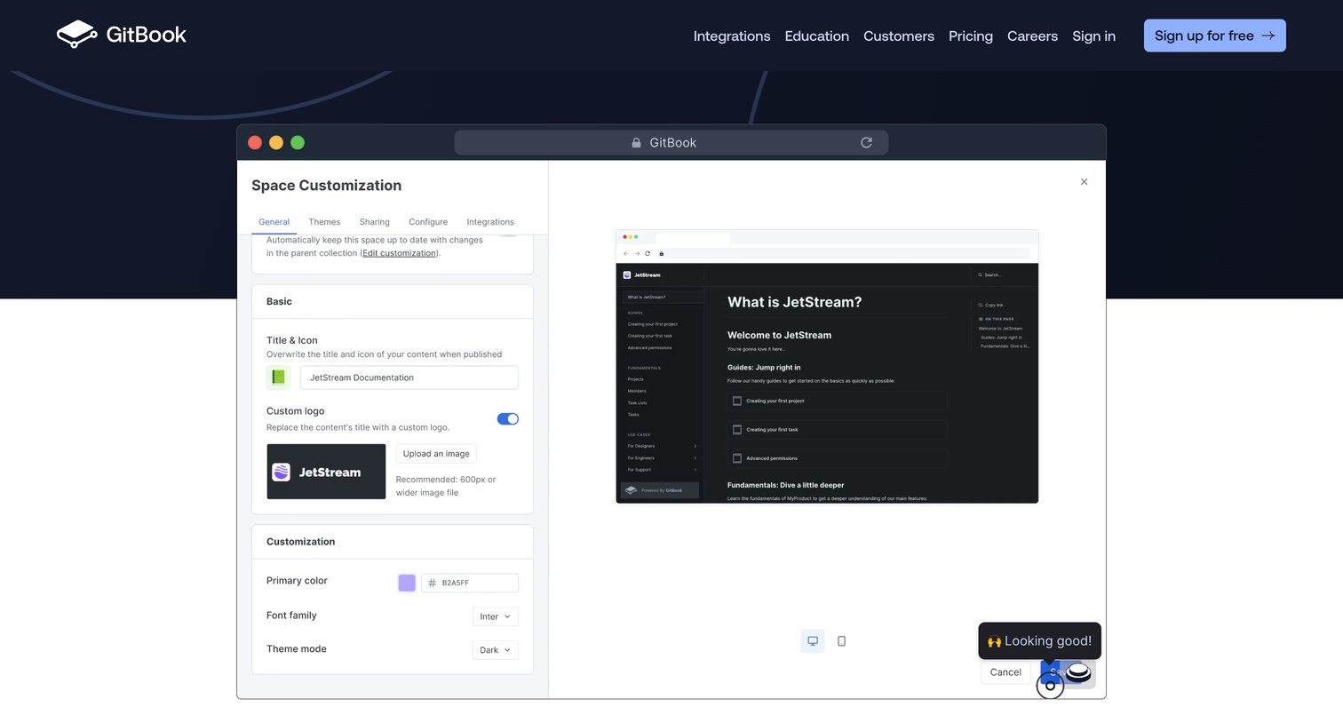Click the back arrow in the preview browser

(x=625, y=253)
